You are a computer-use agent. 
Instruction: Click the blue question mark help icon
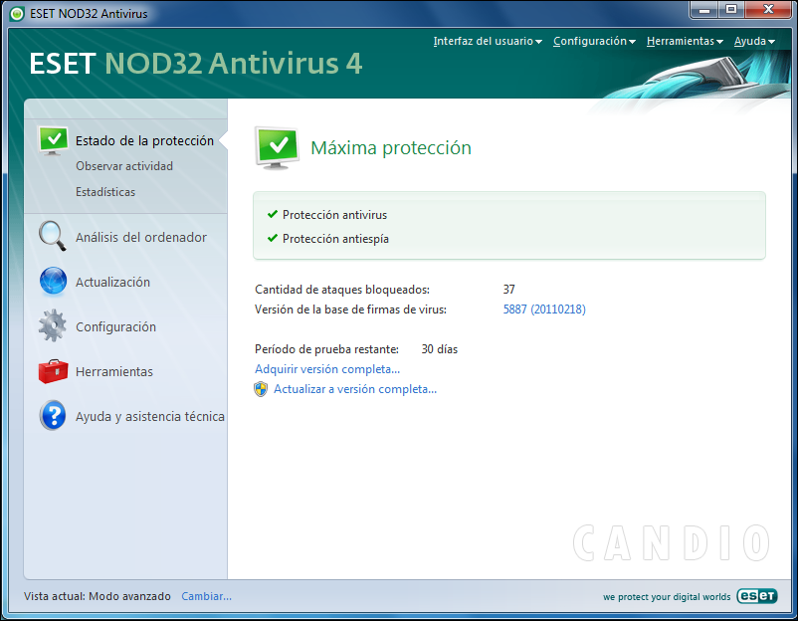point(53,415)
